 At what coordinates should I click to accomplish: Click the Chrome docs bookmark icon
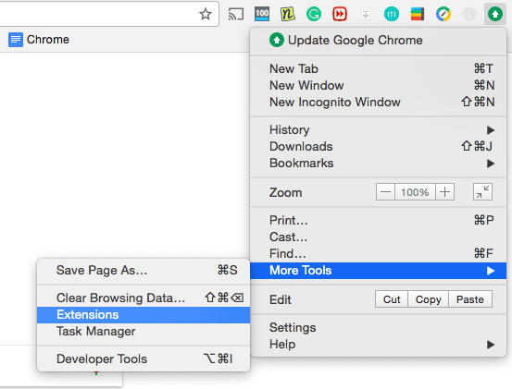point(16,40)
